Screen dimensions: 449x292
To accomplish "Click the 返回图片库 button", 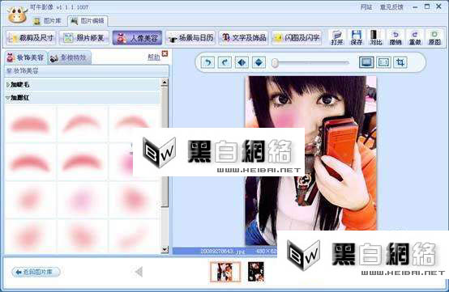I will click(x=36, y=272).
